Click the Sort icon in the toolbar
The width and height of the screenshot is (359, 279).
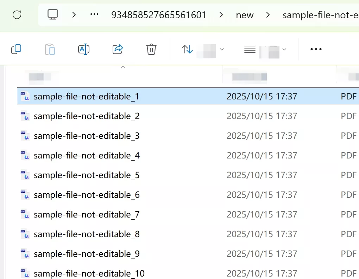tap(187, 49)
